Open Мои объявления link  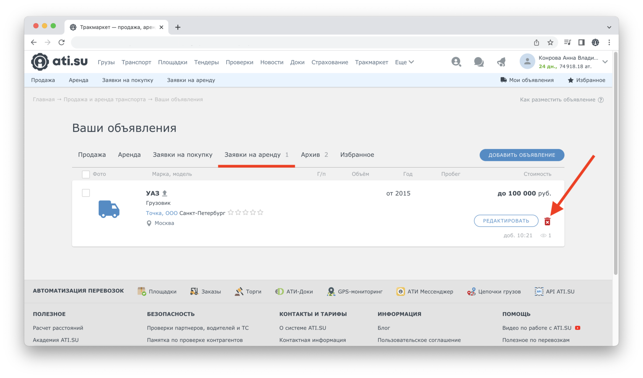[x=527, y=80]
